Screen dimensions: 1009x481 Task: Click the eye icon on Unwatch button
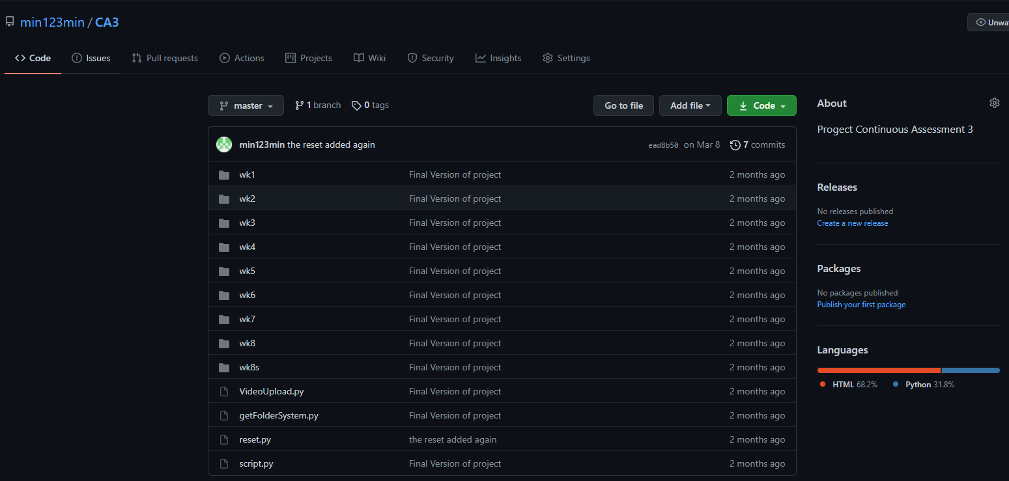tap(981, 22)
